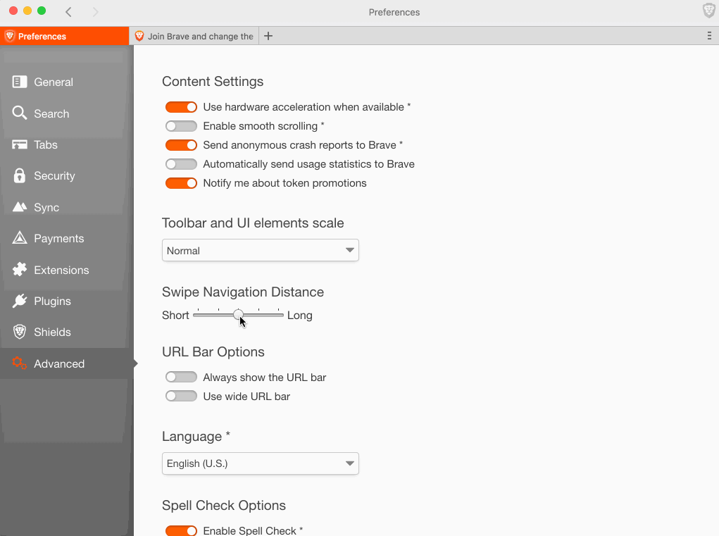
Task: Click the Short label beside the swipe slider
Action: click(x=175, y=316)
